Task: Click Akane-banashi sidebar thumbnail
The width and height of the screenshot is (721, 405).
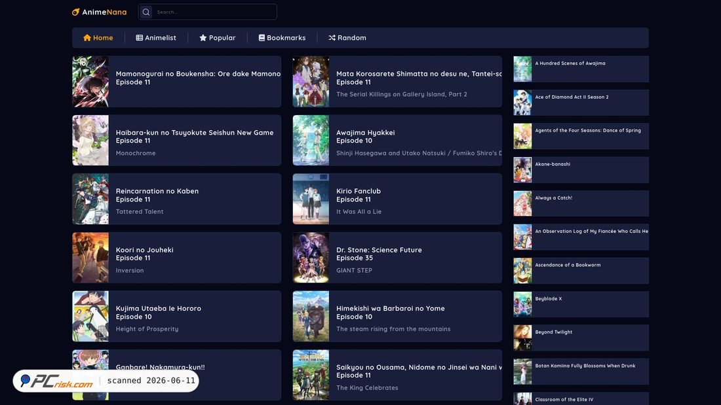Action: pos(522,170)
